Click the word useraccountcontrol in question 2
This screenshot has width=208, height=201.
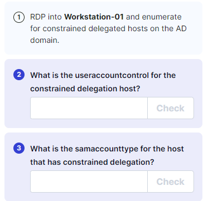tap(112, 75)
